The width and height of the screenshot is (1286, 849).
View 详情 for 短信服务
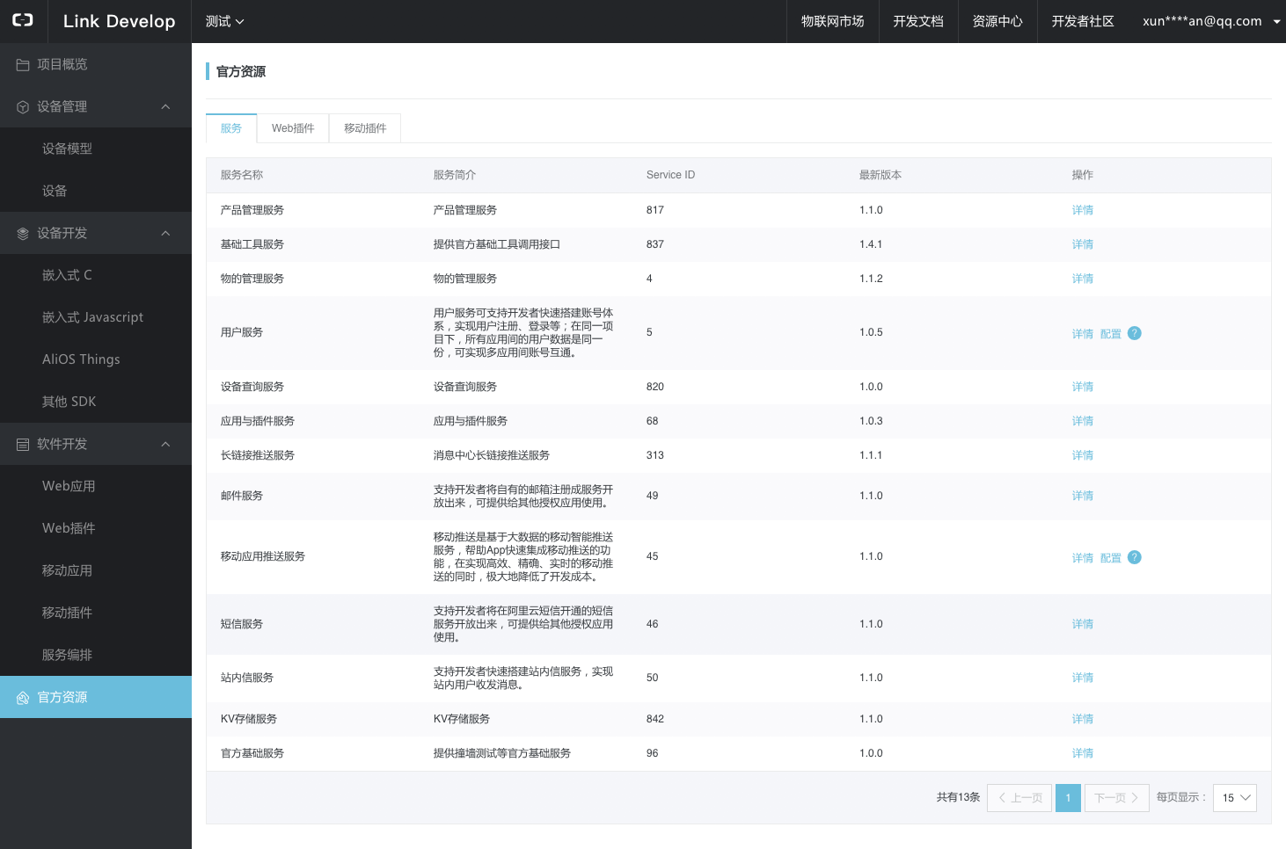coord(1083,625)
